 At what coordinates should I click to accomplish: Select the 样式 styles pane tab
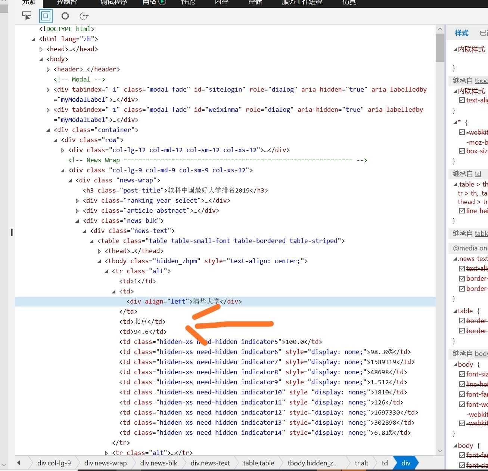click(461, 33)
